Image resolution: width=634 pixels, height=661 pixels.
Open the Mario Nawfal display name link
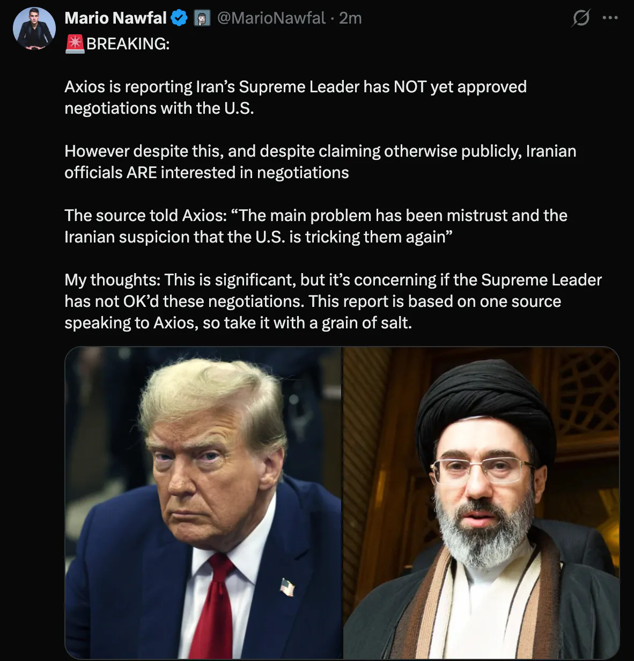point(115,18)
